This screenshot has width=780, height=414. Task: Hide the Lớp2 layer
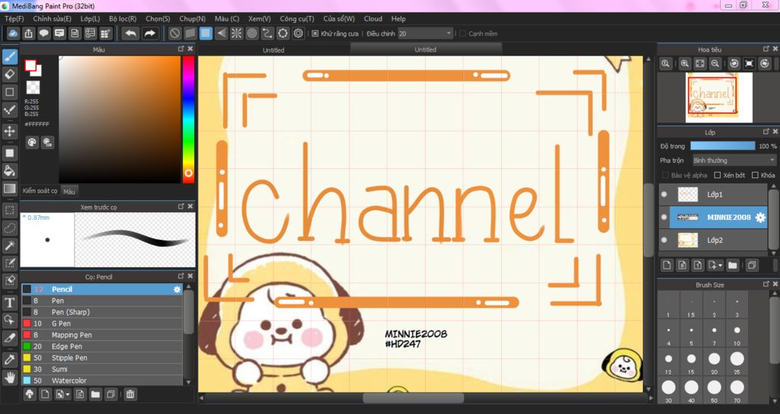tap(664, 240)
